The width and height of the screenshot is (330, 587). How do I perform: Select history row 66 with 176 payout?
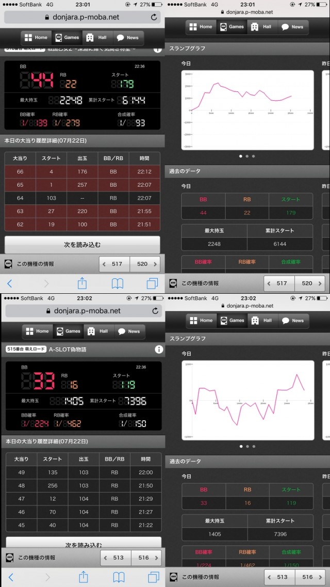(82, 172)
